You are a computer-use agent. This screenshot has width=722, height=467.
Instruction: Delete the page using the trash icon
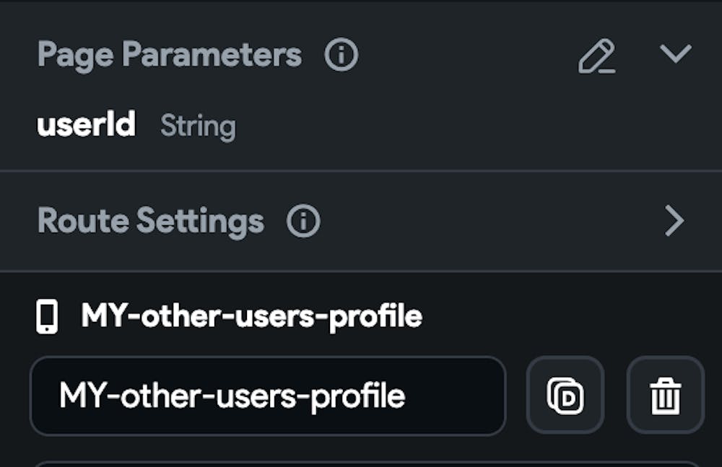tap(665, 396)
